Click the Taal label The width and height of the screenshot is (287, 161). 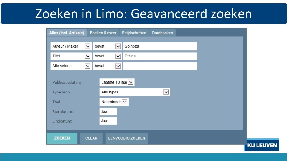pos(56,102)
